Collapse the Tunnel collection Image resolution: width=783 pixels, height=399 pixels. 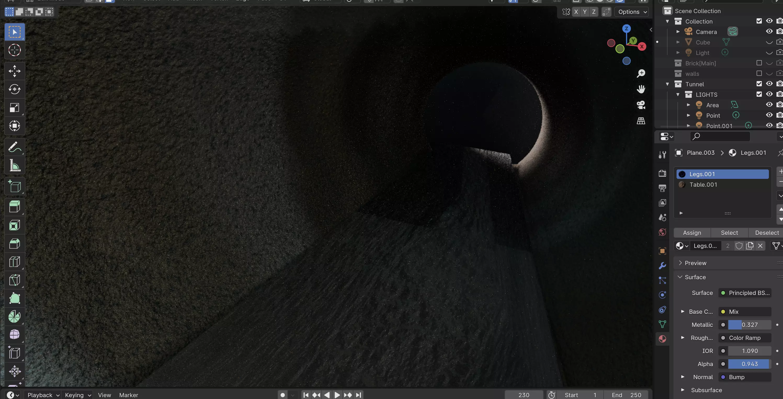click(667, 84)
